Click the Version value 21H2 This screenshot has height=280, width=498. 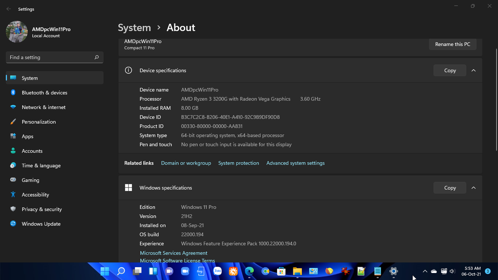[186, 216]
